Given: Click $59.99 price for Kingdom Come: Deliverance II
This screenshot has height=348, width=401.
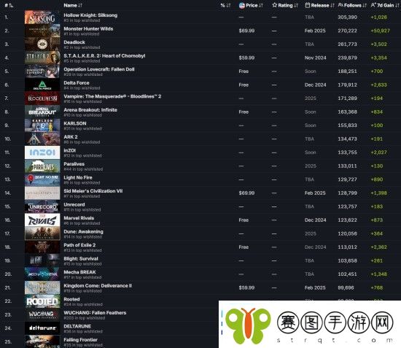Looking at the screenshot, I should tap(246, 287).
